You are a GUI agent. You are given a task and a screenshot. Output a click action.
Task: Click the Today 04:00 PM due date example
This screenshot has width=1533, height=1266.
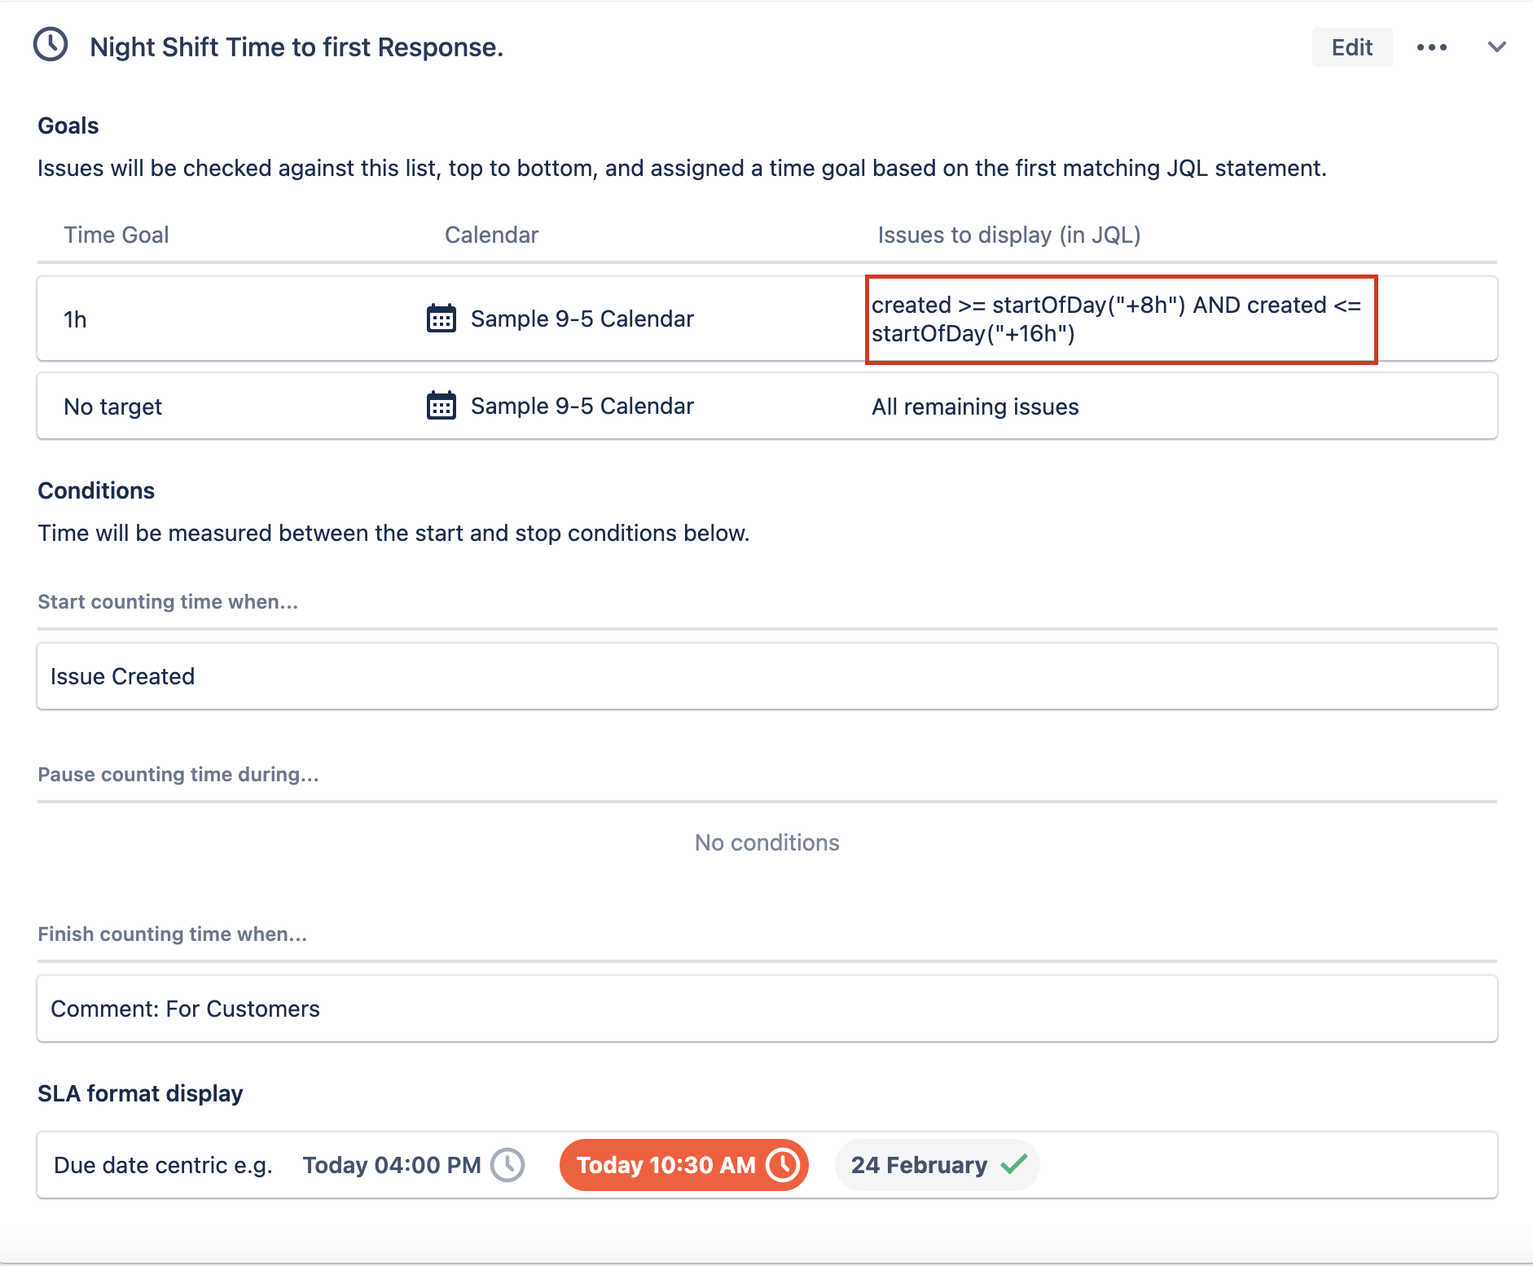pyautogui.click(x=392, y=1165)
